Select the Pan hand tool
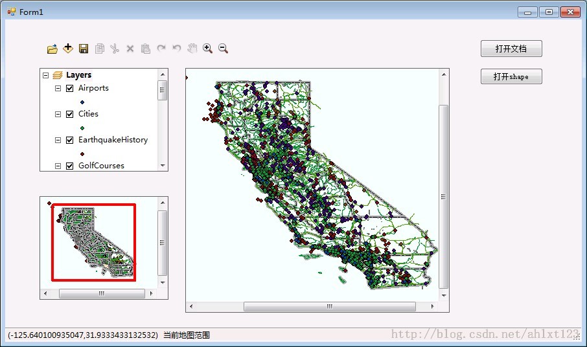The height and width of the screenshot is (347, 587). coord(192,49)
